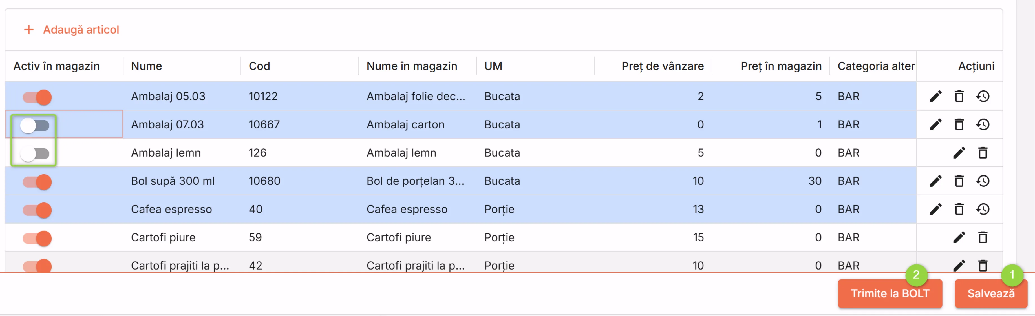Image resolution: width=1035 pixels, height=316 pixels.
Task: Disable Ambalaj 05.03 in store
Action: (37, 97)
